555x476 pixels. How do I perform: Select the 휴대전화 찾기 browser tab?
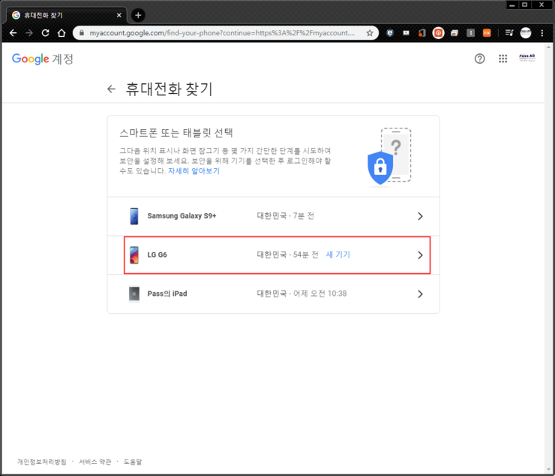tap(67, 15)
